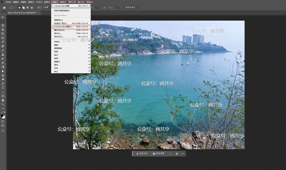Select the Eyedropper tool
The height and width of the screenshot is (170, 286).
[x=3, y=42]
